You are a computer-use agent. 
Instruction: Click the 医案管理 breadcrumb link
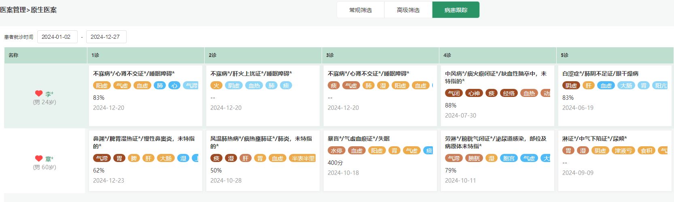(13, 10)
